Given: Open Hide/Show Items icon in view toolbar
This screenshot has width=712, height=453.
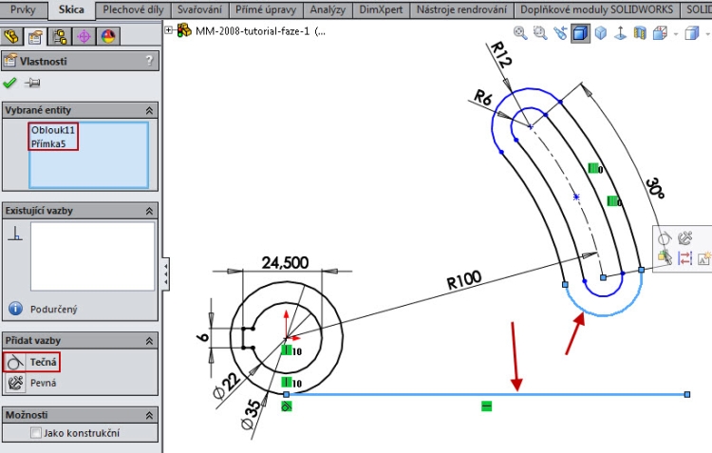Looking at the screenshot, I should coord(640,32).
